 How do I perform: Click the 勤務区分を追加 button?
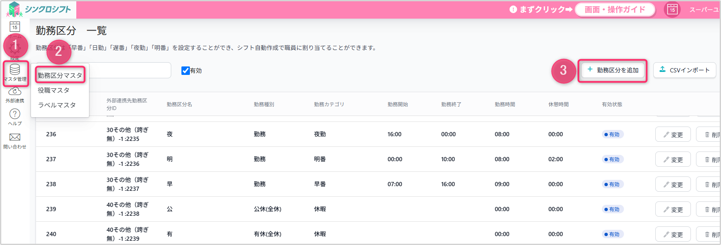pyautogui.click(x=612, y=70)
